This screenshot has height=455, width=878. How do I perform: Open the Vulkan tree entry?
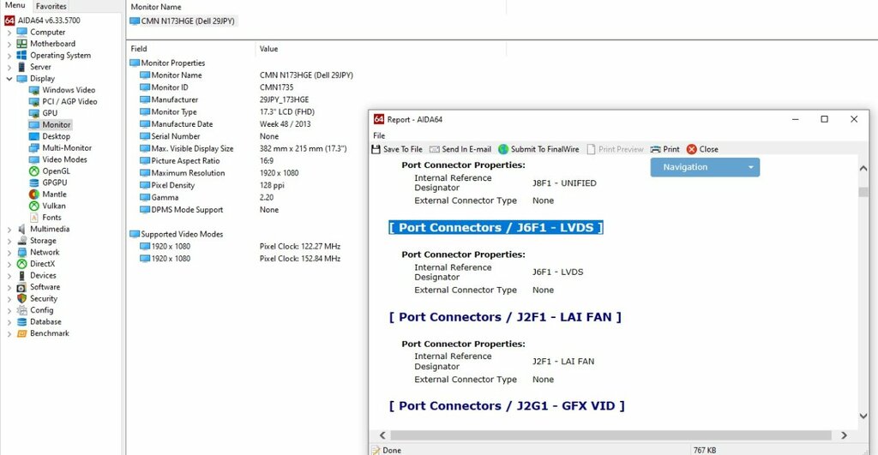35,206
